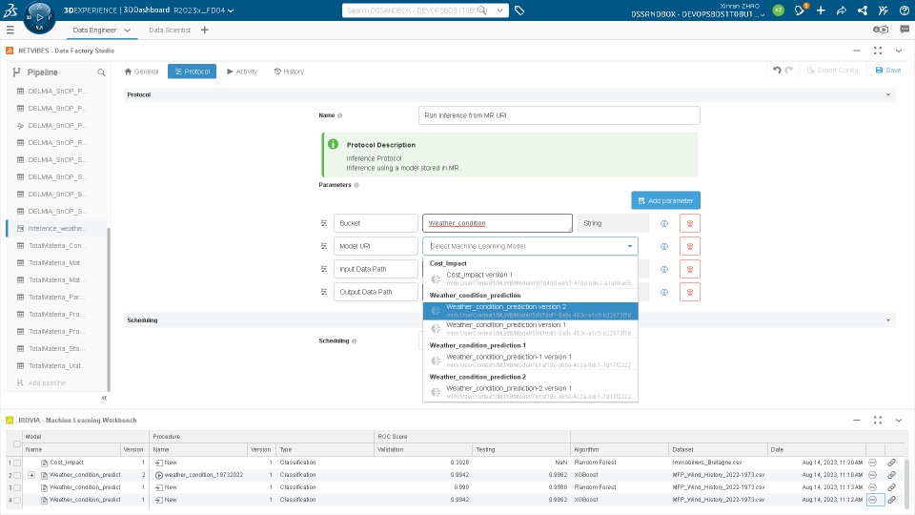The width and height of the screenshot is (915, 515).
Task: Choose Weather_condition_prediction-1 version 1 option
Action: [531, 360]
